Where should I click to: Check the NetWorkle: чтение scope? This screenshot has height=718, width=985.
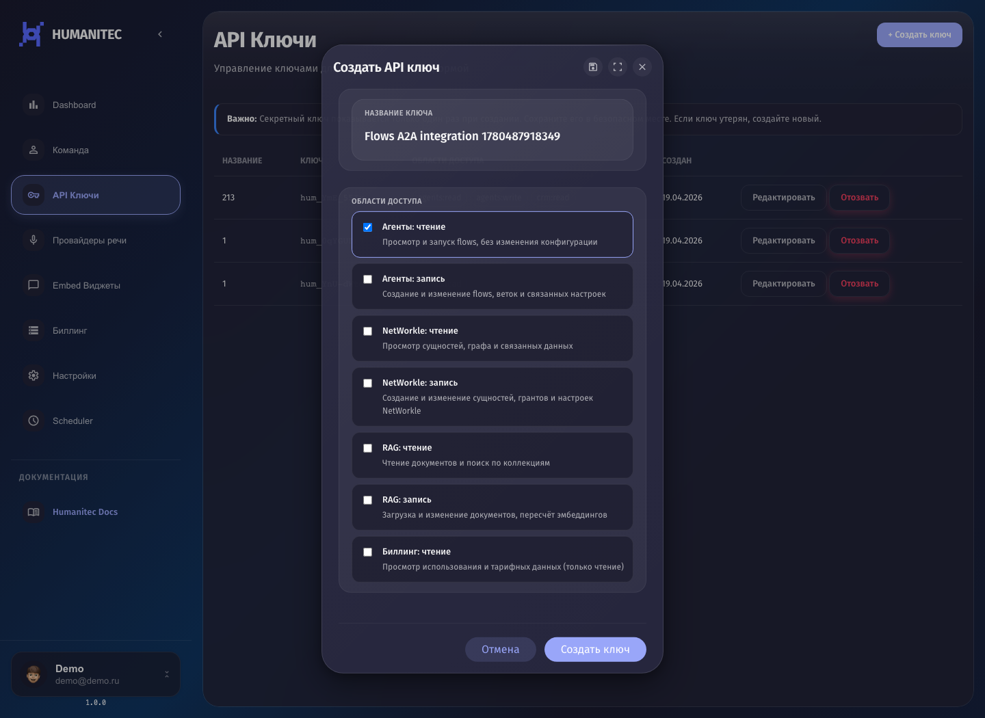[368, 331]
